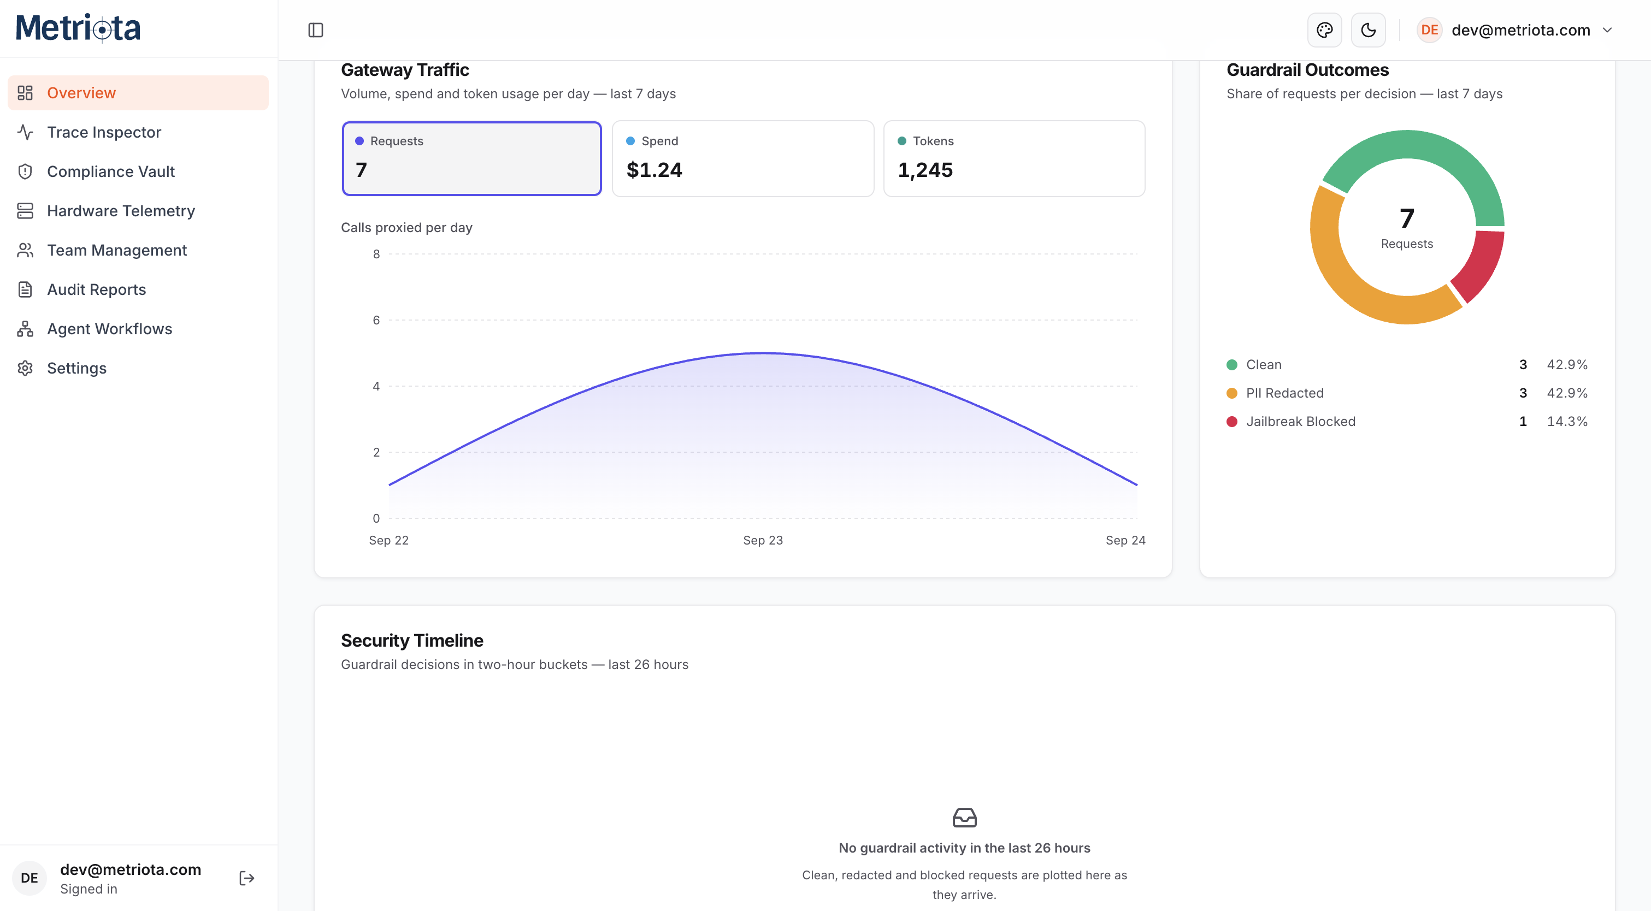The height and width of the screenshot is (911, 1651).
Task: Go to Hardware Telemetry
Action: click(138, 211)
